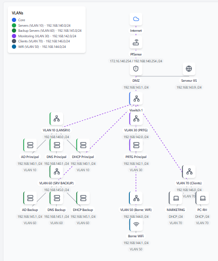
Task: Click the '192.168.142.0 /24' subnet label
Action: [136, 137]
